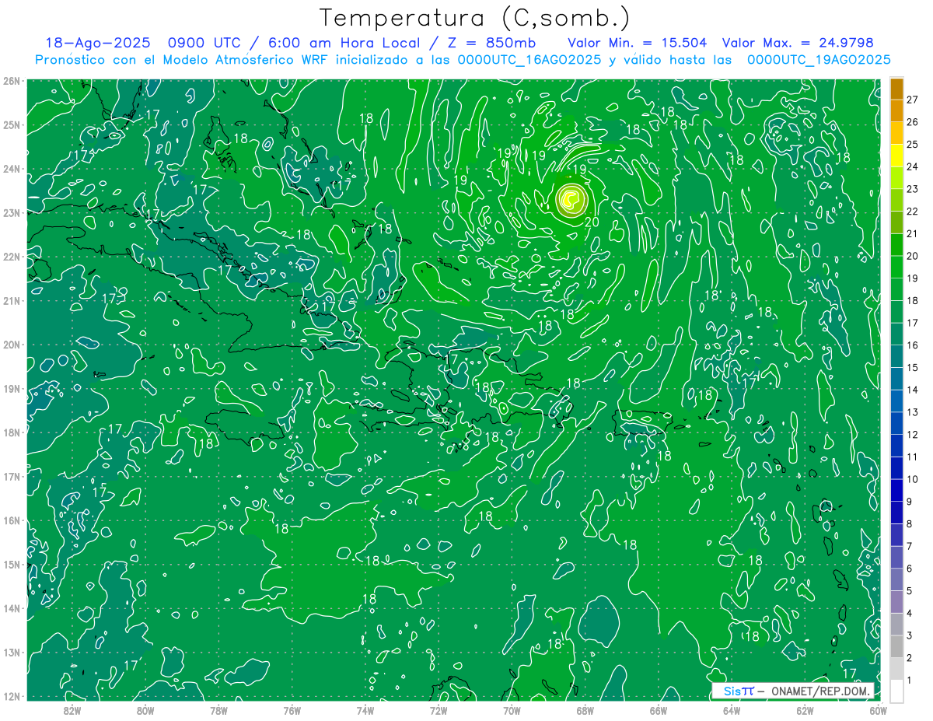Image resolution: width=933 pixels, height=721 pixels.
Task: Click the "72W" longitude axis label
Action: click(439, 710)
